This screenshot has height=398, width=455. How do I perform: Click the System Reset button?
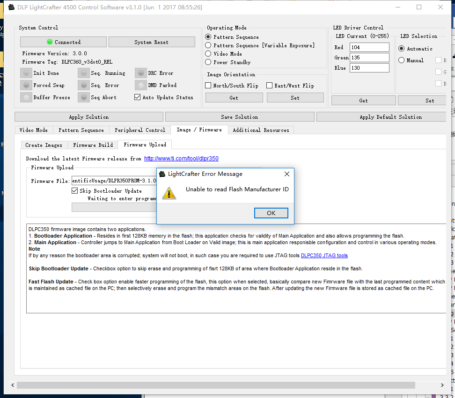click(x=152, y=42)
